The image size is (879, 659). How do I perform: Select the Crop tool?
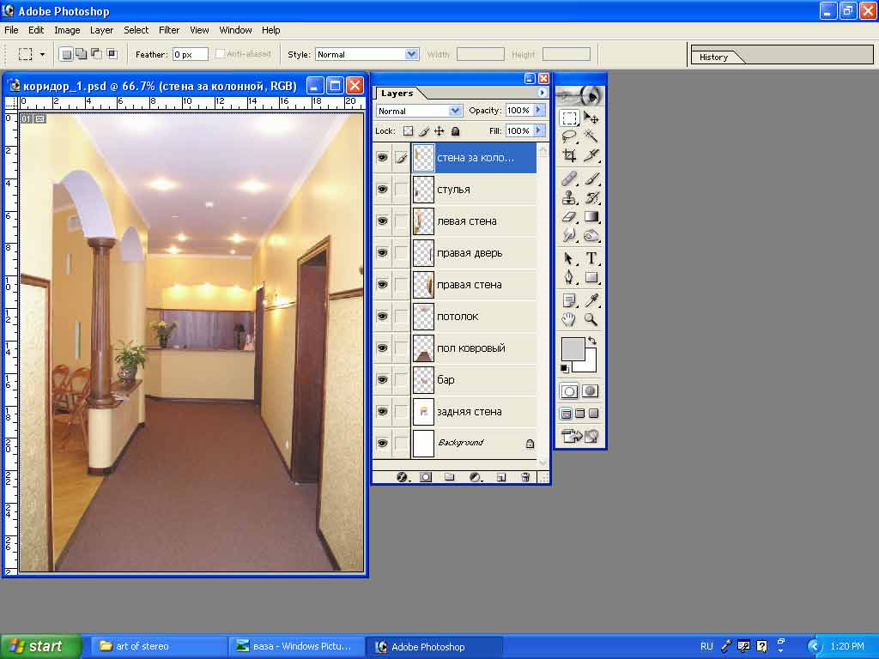(569, 156)
